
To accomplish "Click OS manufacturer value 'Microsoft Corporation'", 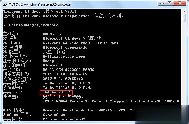I will 66,47.
